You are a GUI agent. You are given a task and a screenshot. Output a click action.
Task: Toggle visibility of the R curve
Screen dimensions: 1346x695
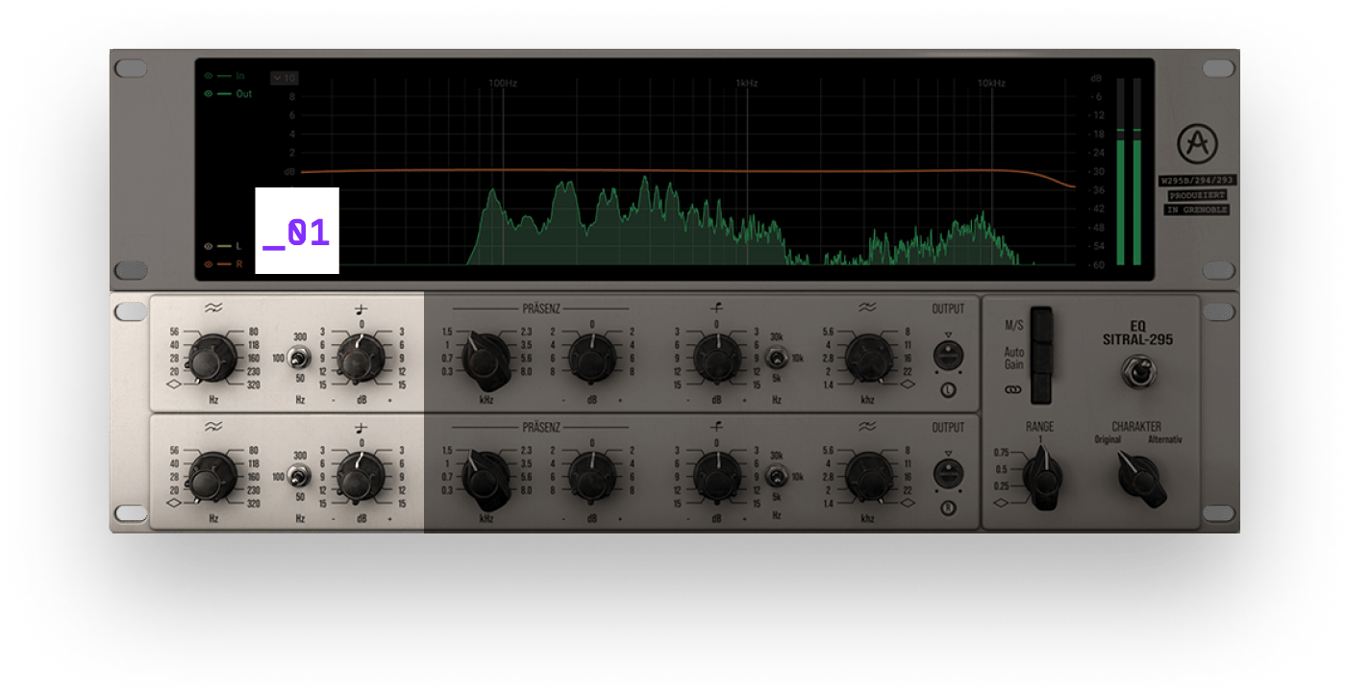tap(208, 263)
